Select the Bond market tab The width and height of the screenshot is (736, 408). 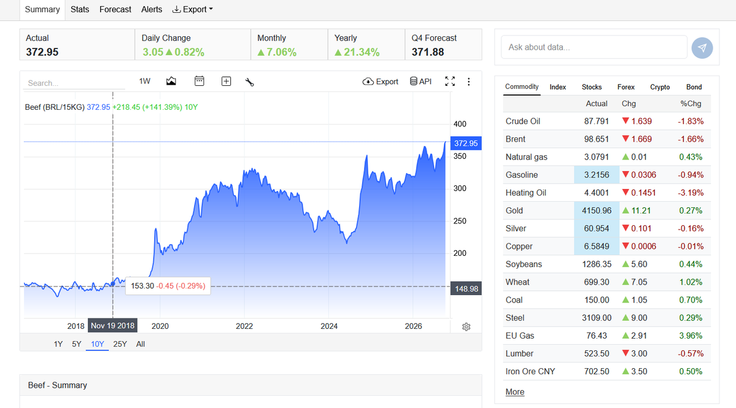pyautogui.click(x=694, y=87)
